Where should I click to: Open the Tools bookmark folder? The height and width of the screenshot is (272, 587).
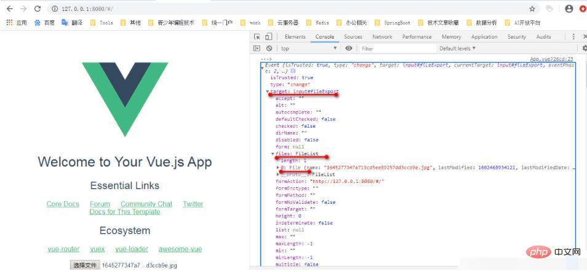102,23
